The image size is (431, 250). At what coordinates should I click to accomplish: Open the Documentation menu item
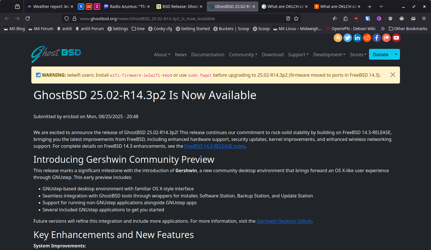pyautogui.click(x=208, y=55)
